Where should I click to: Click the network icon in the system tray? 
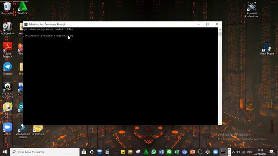[x=244, y=152]
